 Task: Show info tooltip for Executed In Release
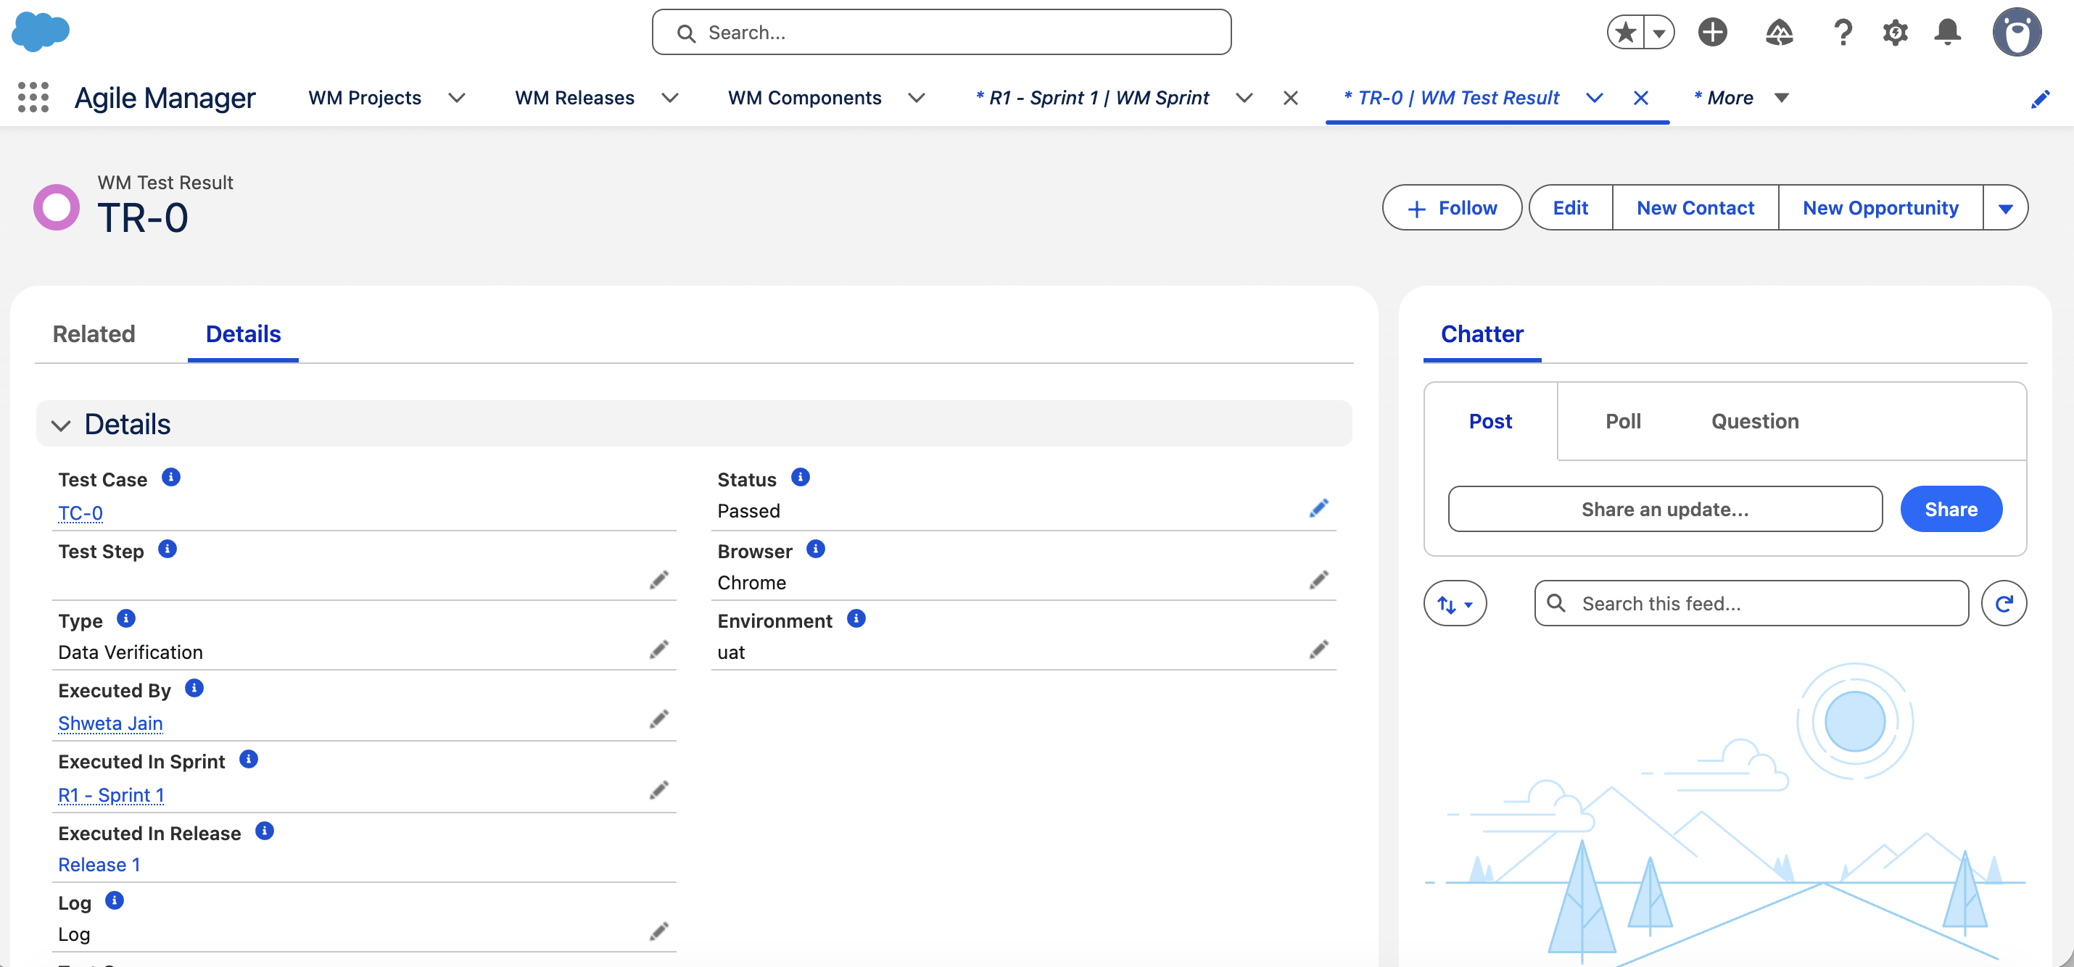tap(265, 830)
